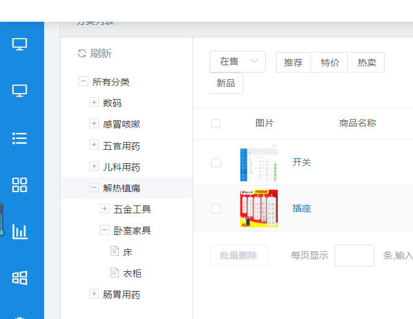This screenshot has height=319, width=413.
Task: Check the box for the 插座 row
Action: click(216, 208)
